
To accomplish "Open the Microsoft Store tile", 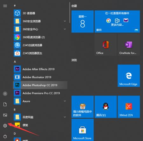I will [x=83, y=130].
